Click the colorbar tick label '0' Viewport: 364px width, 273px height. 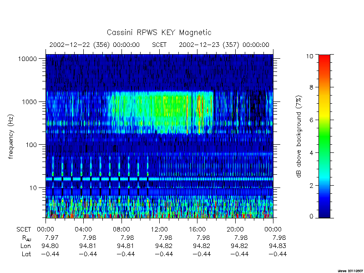pos(311,217)
